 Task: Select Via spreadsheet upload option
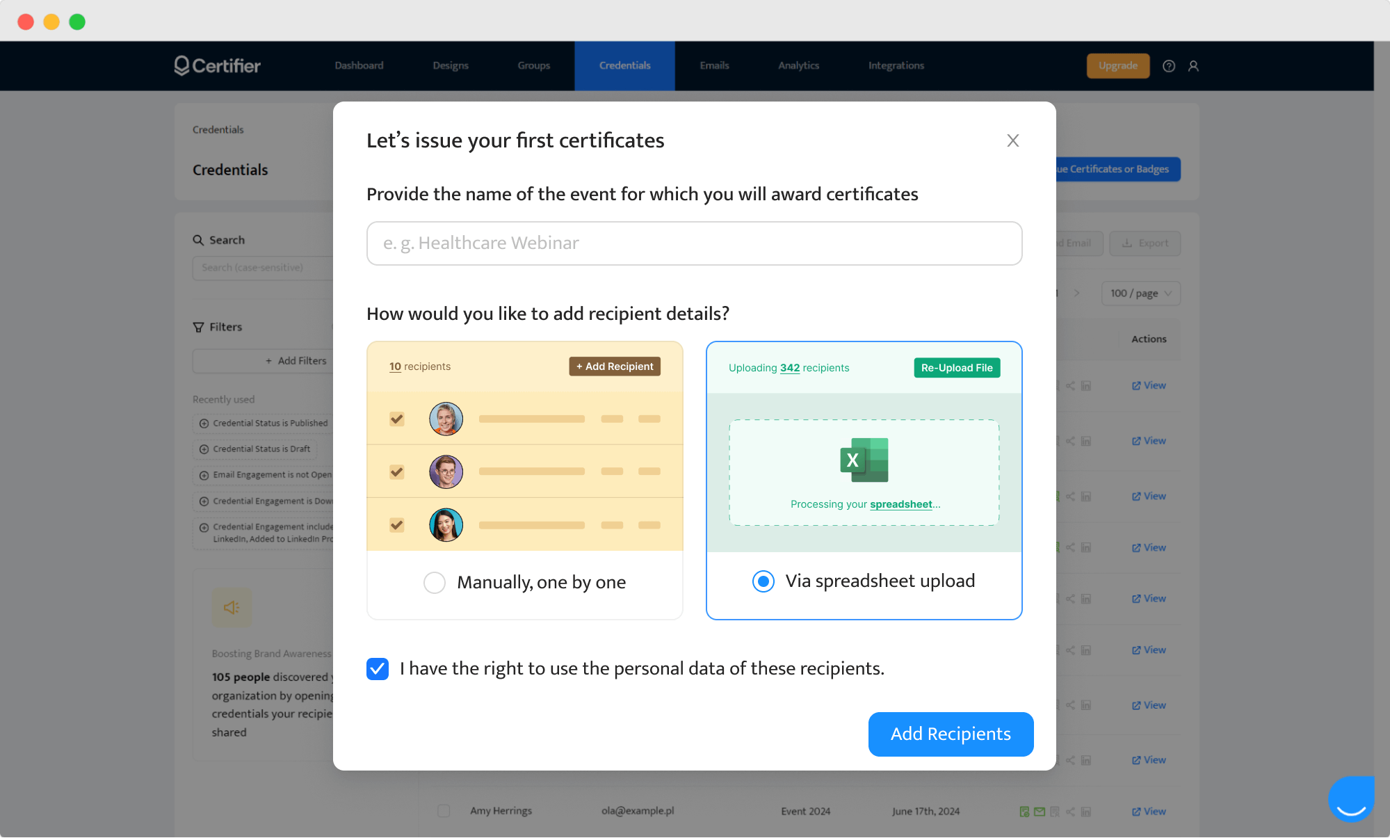click(x=763, y=581)
